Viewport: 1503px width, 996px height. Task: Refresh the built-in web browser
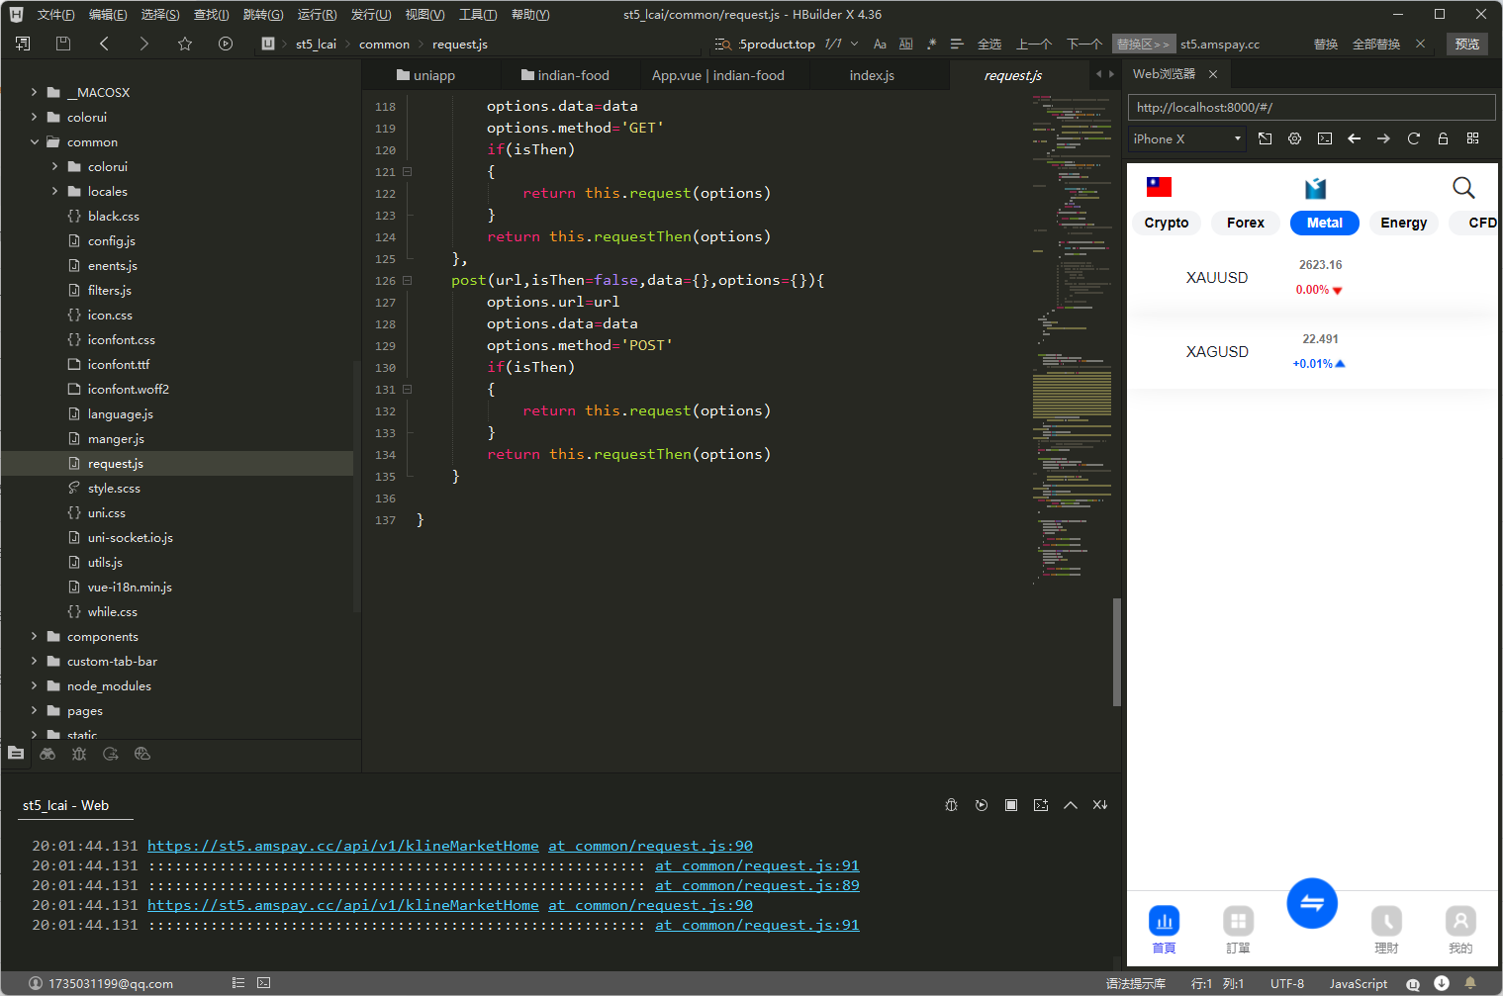(x=1413, y=138)
